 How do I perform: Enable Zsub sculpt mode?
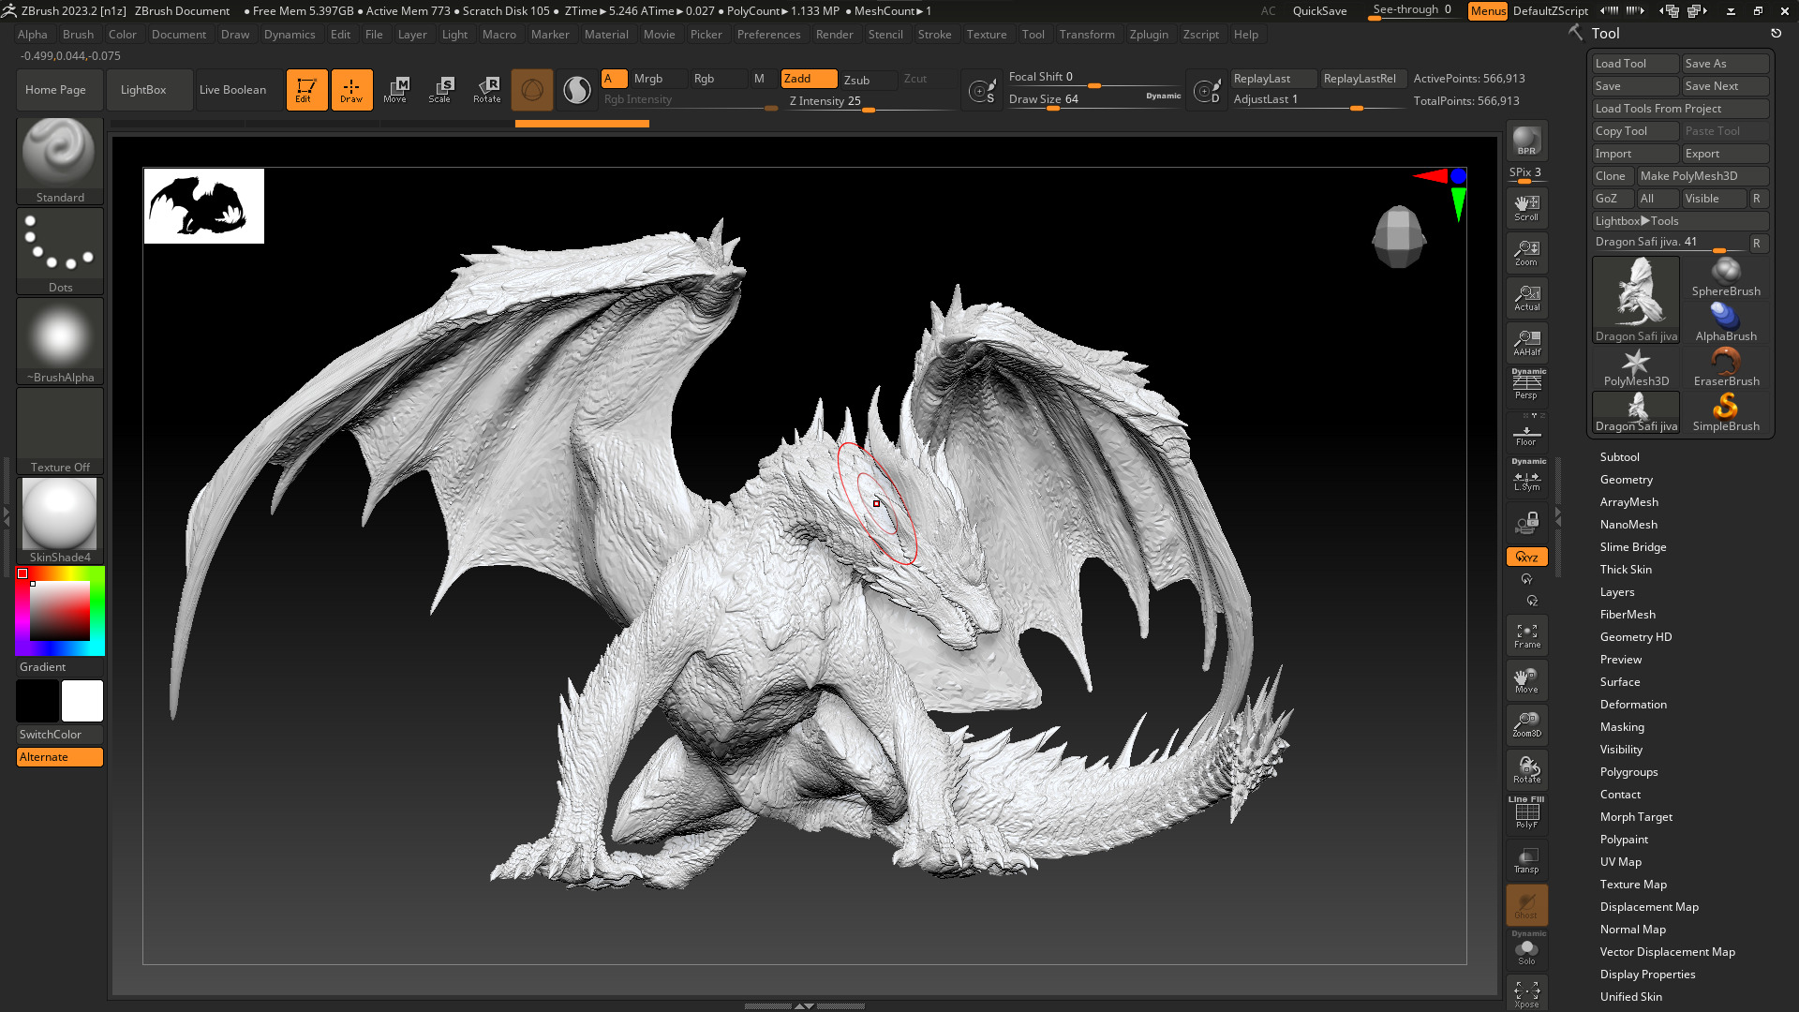868,80
